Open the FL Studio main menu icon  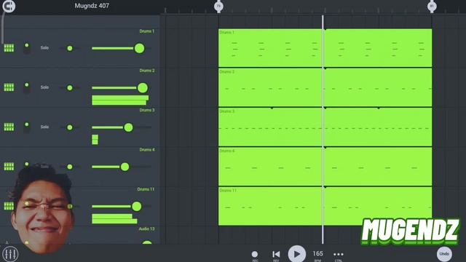coord(9,6)
